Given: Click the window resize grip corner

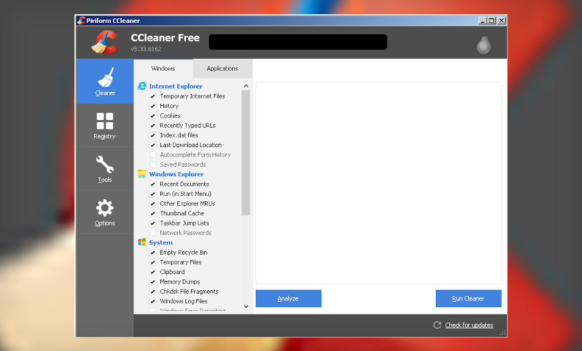Looking at the screenshot, I should point(503,333).
